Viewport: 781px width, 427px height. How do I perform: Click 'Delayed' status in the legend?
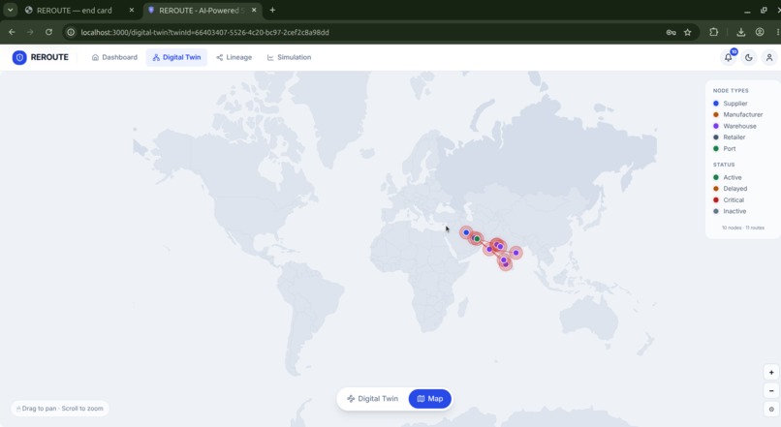tap(735, 189)
